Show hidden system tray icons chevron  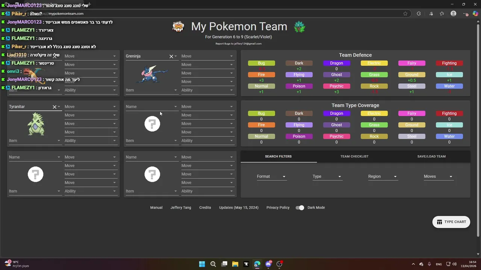pos(413,264)
